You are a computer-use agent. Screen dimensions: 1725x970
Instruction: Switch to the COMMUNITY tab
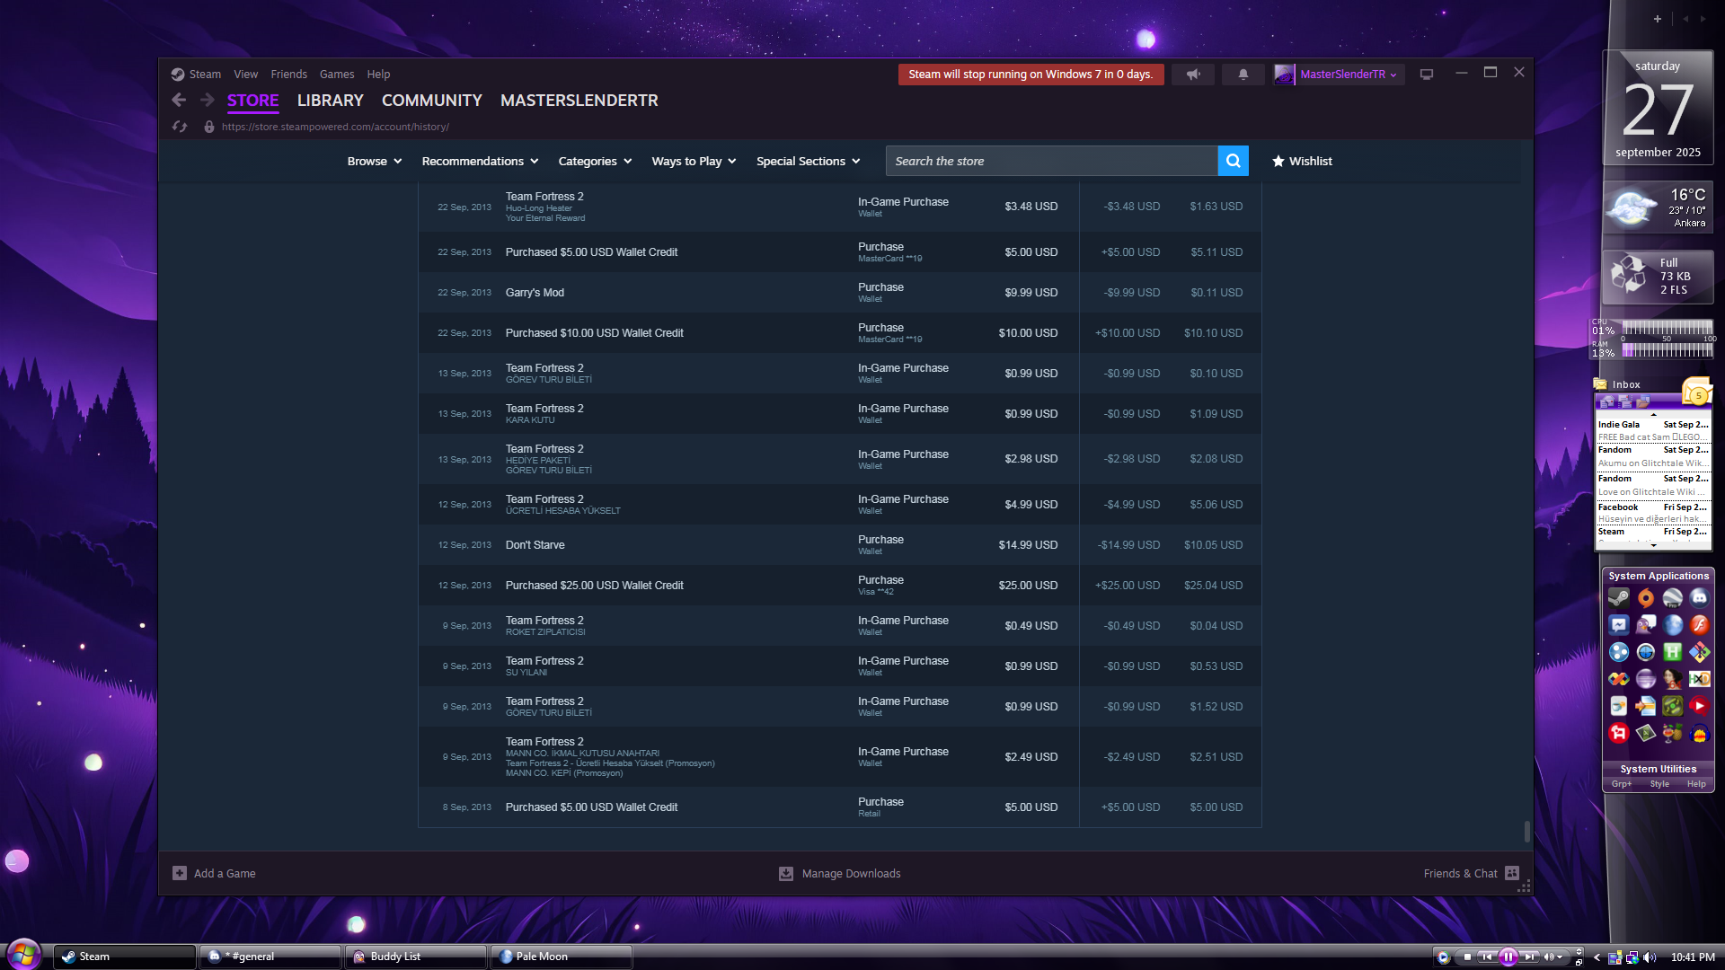click(432, 101)
